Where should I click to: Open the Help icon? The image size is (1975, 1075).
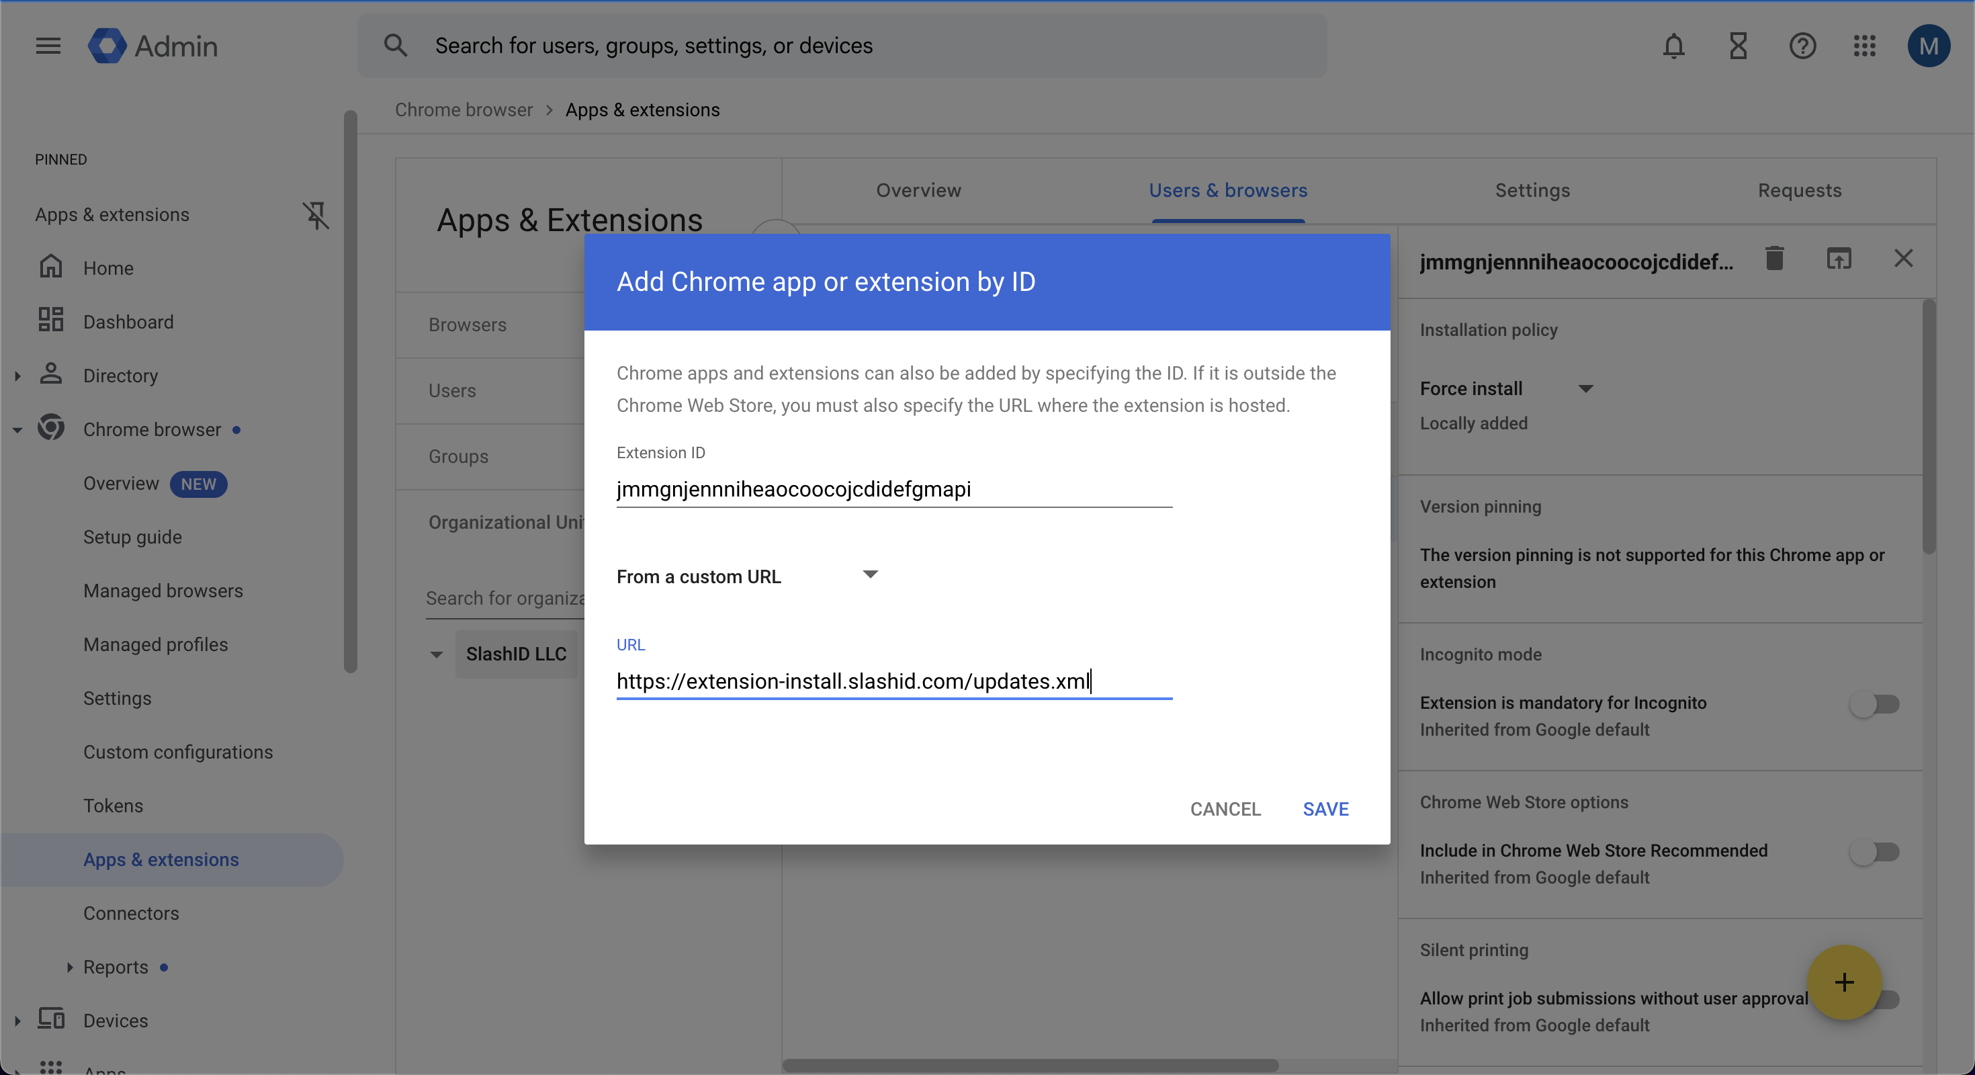pos(1802,46)
